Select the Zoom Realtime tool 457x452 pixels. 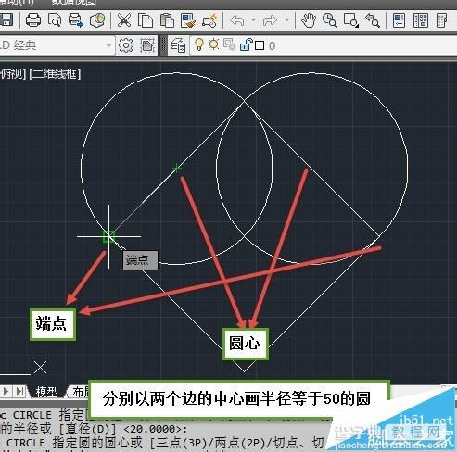[x=329, y=20]
